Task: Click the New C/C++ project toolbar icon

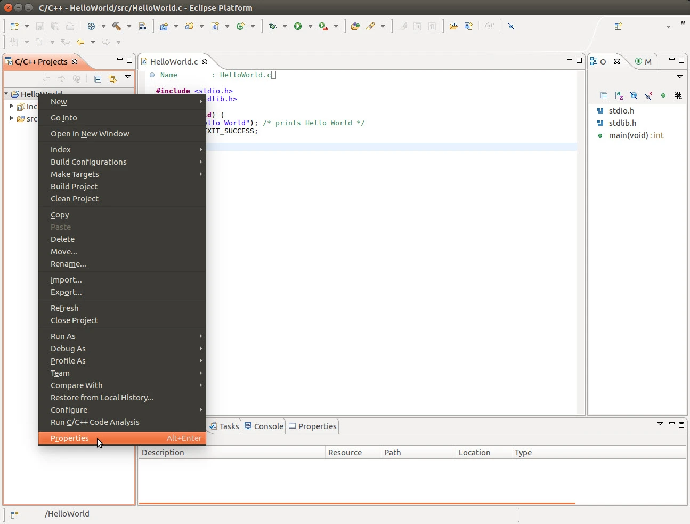Action: [164, 26]
